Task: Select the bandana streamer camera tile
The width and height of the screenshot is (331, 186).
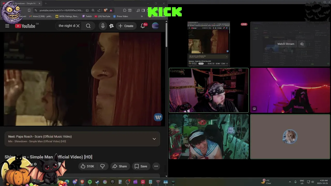Action: pos(209,90)
